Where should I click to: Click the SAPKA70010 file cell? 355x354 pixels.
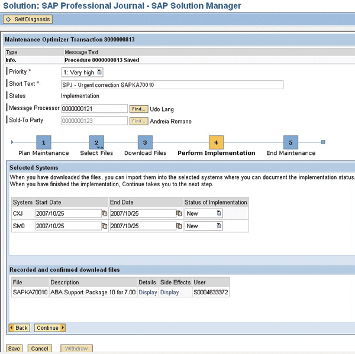30,293
